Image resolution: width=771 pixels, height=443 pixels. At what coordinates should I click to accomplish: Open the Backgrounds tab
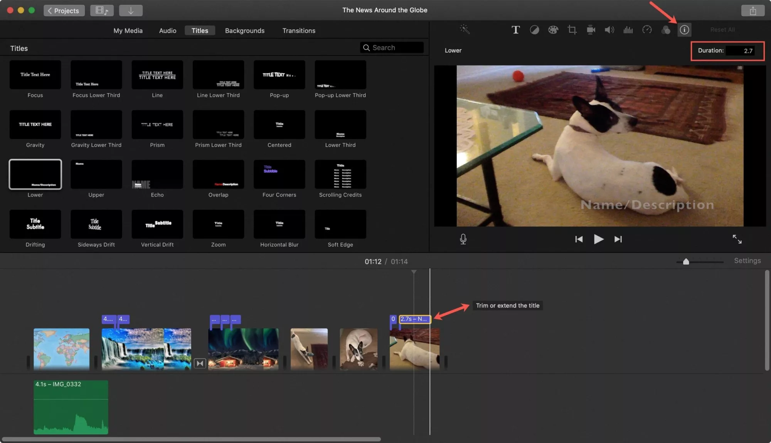coord(245,30)
